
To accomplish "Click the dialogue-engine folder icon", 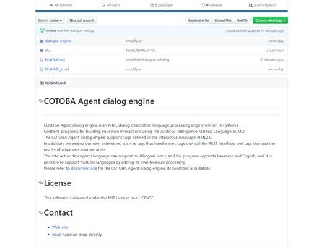I will pos(41,41).
